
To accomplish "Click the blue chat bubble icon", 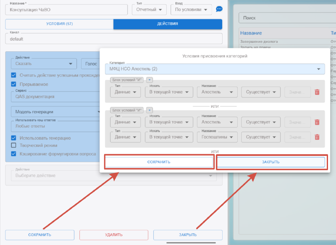I will tap(219, 9).
